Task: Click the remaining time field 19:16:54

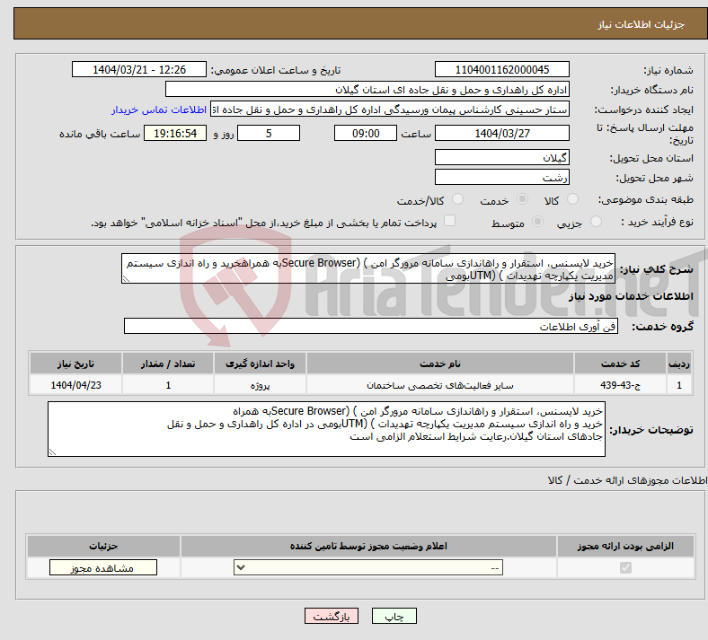Action: pos(175,133)
